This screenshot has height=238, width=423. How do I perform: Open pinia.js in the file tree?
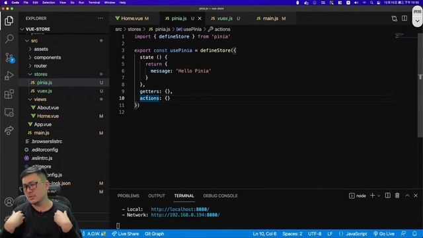[x=44, y=83]
